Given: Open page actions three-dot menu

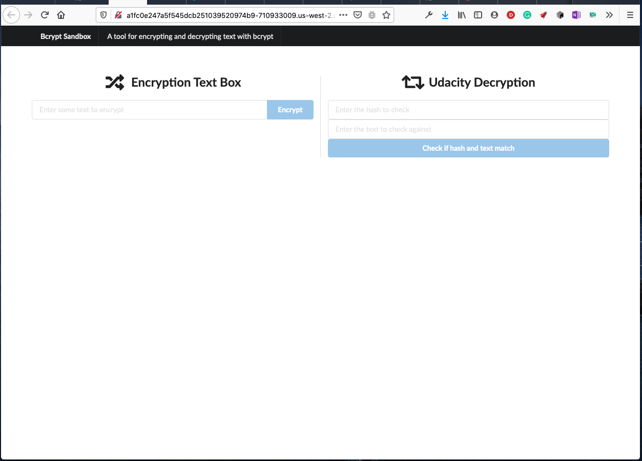Looking at the screenshot, I should coord(343,15).
